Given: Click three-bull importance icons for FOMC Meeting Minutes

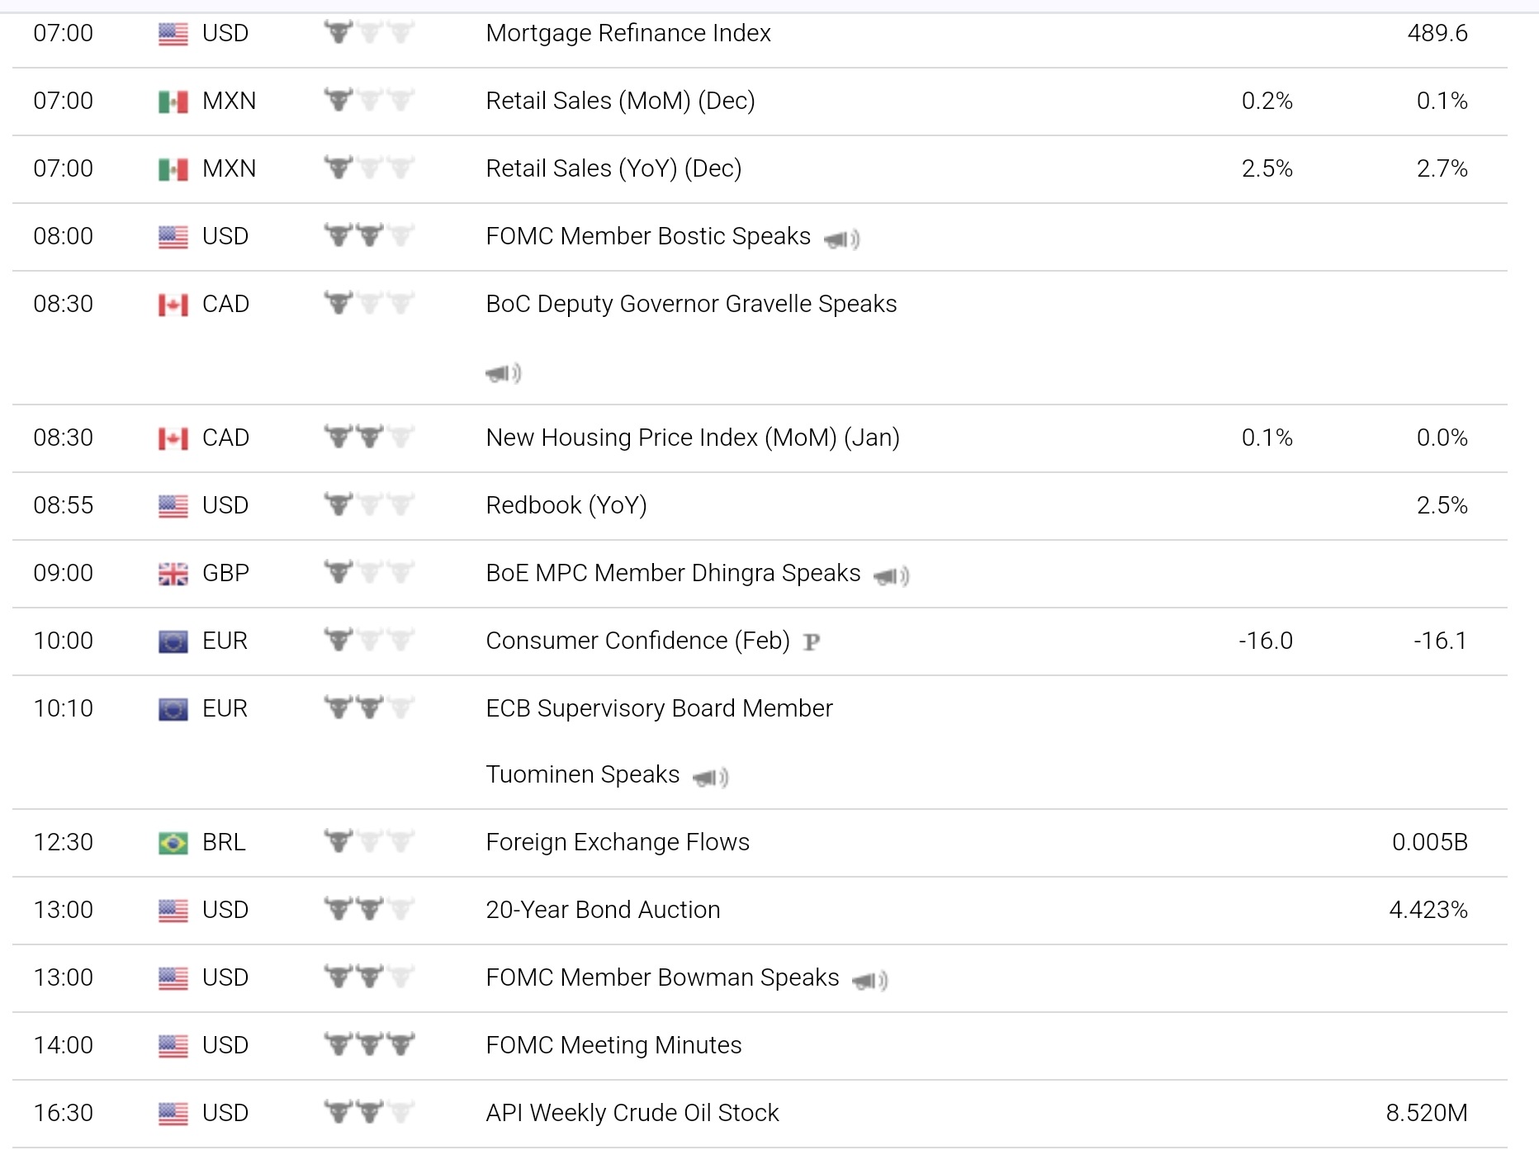Looking at the screenshot, I should (368, 1045).
